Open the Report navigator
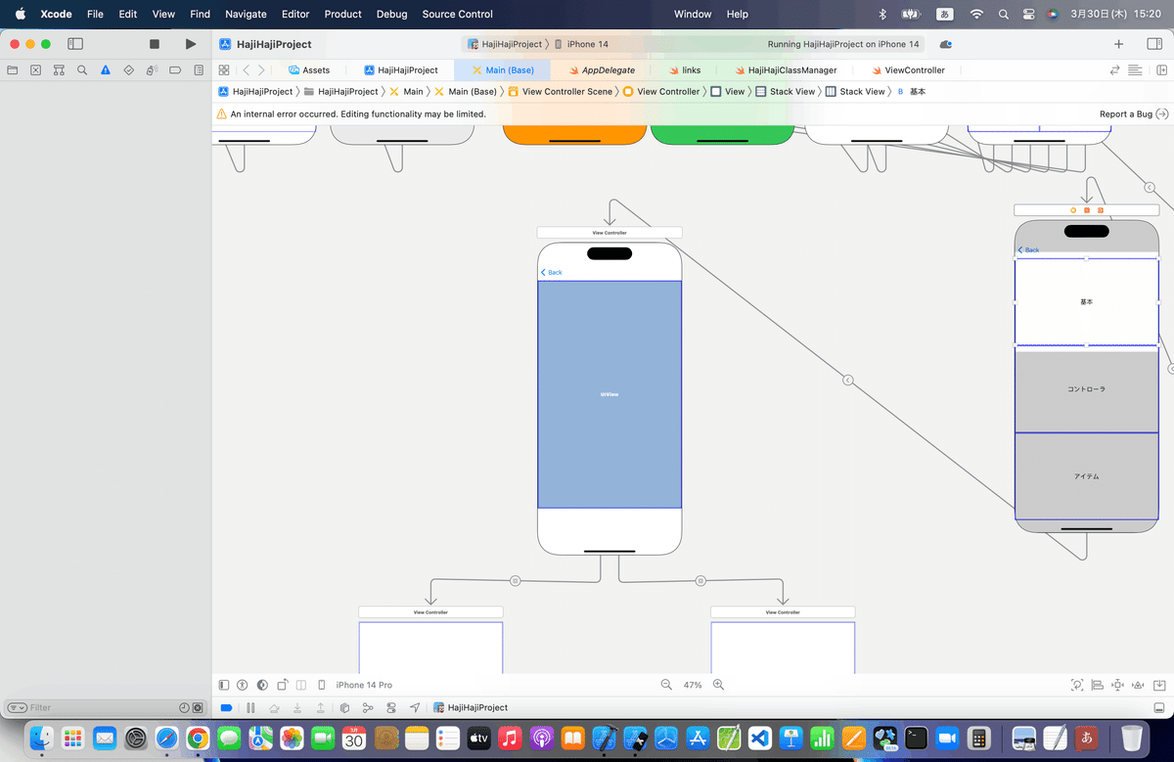Screen dimensions: 1174x762 point(199,70)
